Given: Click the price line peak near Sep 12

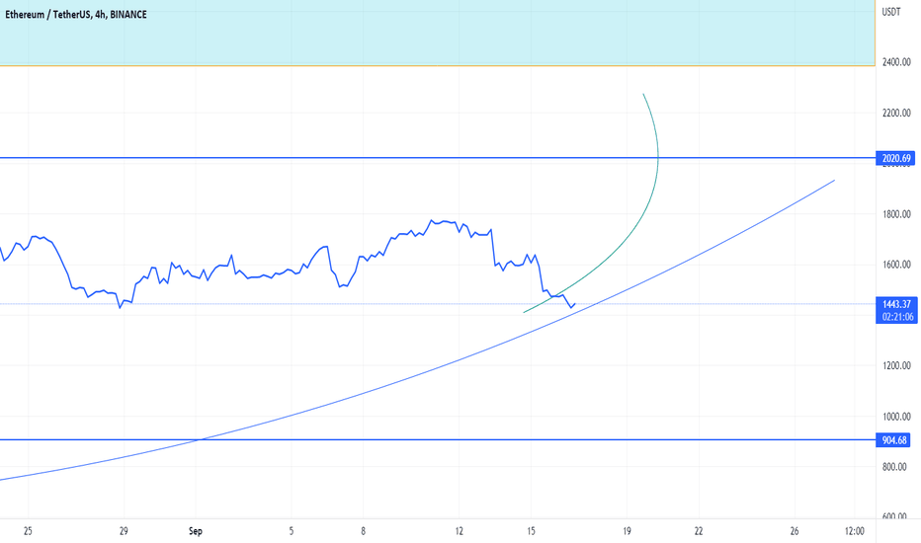Looking at the screenshot, I should point(432,221).
